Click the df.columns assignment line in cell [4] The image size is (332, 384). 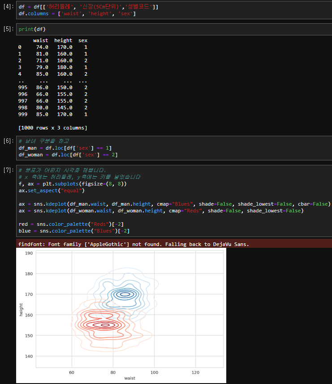77,14
